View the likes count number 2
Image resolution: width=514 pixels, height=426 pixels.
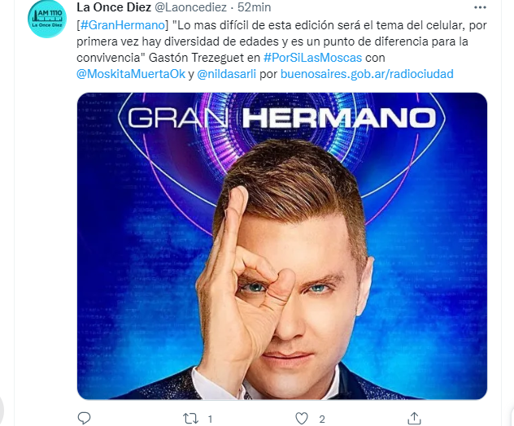coord(322,419)
